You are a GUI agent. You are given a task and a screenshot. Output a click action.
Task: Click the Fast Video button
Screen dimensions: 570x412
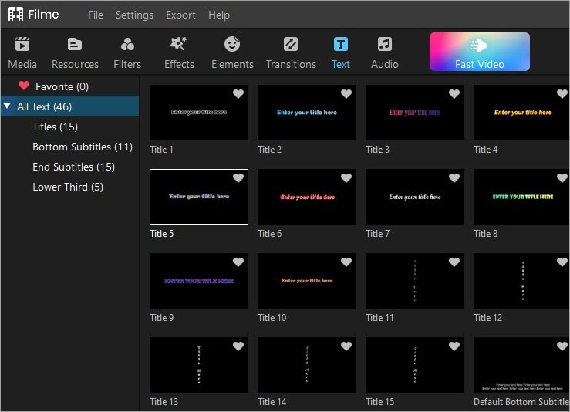click(x=479, y=52)
